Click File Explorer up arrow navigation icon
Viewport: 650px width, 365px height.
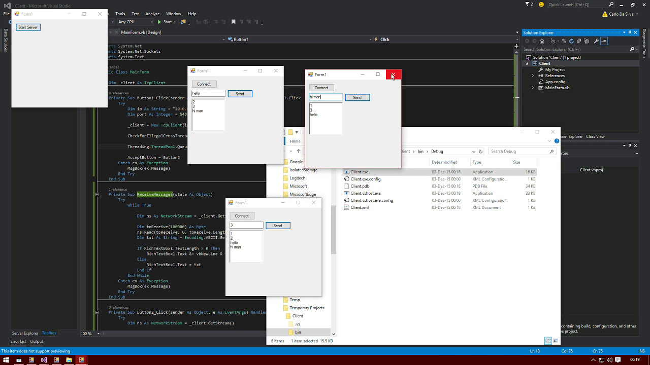click(x=298, y=151)
